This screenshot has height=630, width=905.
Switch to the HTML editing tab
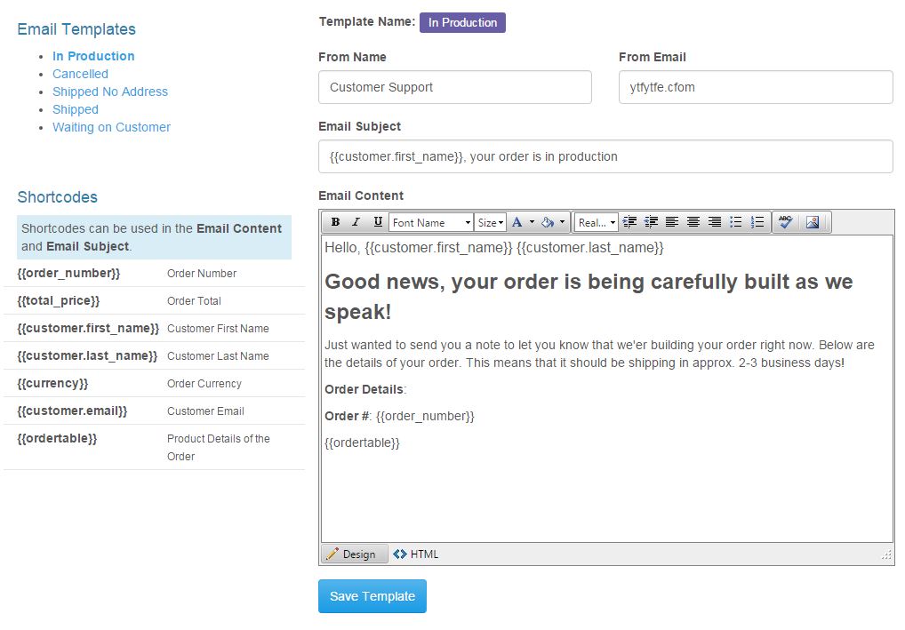click(x=415, y=554)
